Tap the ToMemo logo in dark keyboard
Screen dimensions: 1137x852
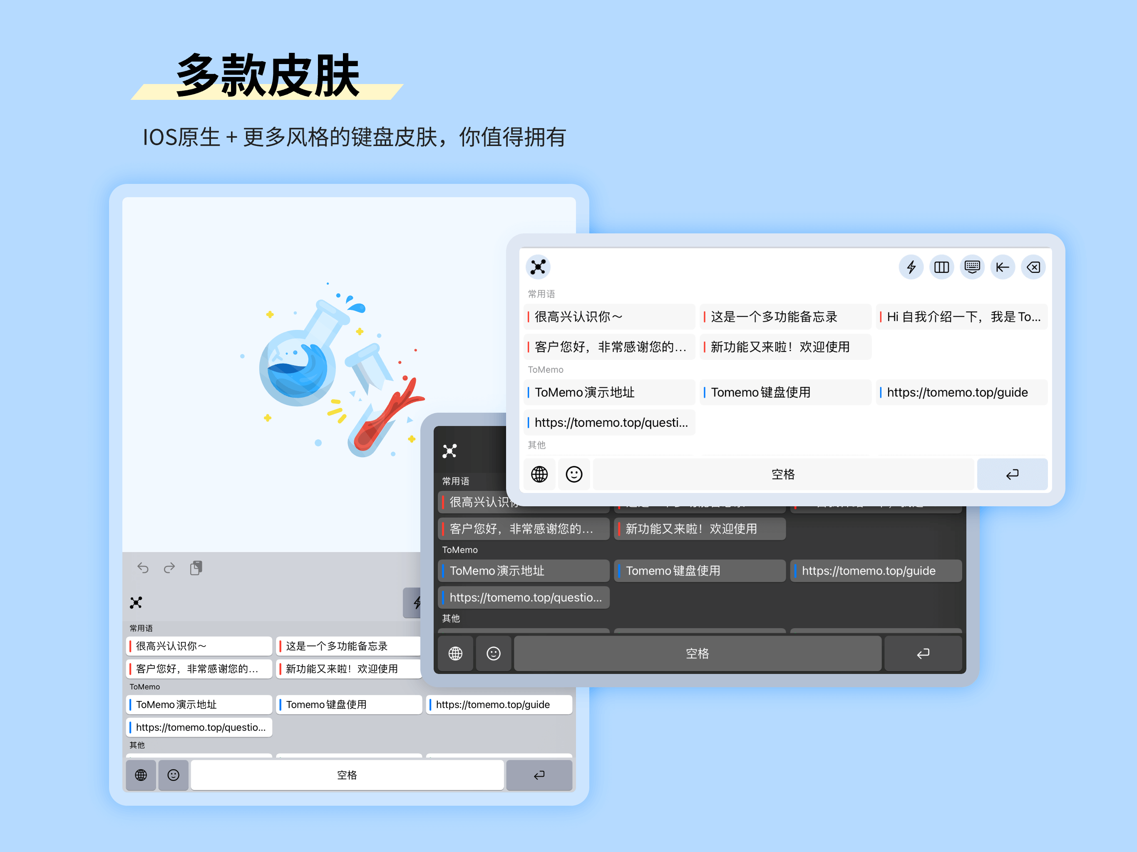coord(449,451)
